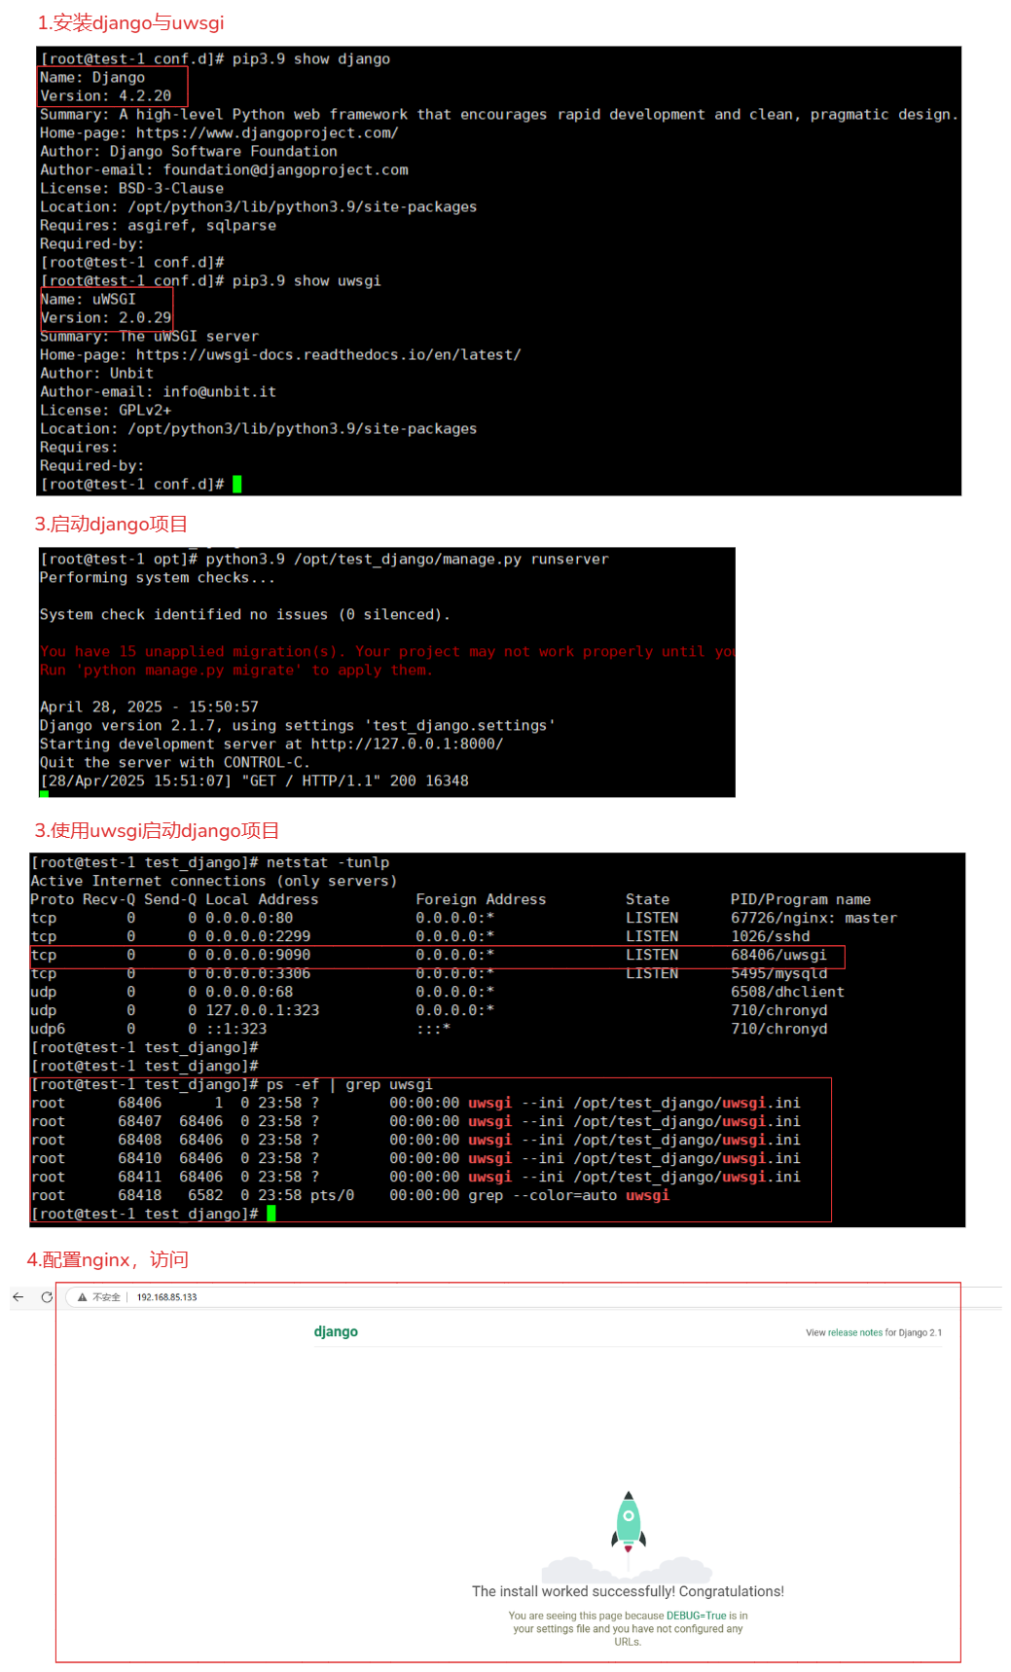
Task: Click the green django logo text
Action: click(x=336, y=1331)
